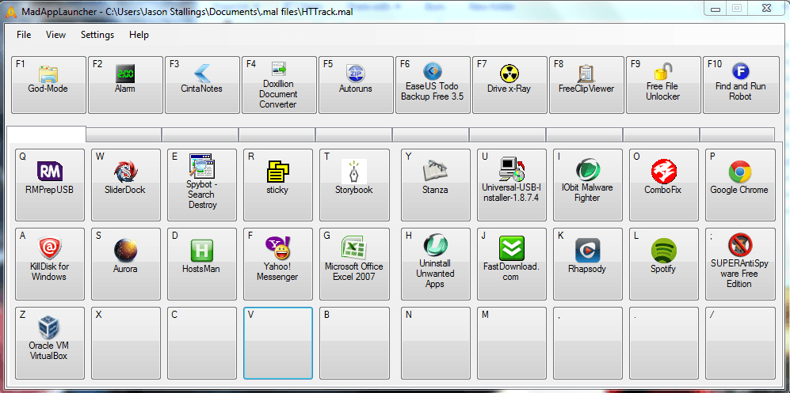Open the Help menu
790x393 pixels.
(139, 35)
